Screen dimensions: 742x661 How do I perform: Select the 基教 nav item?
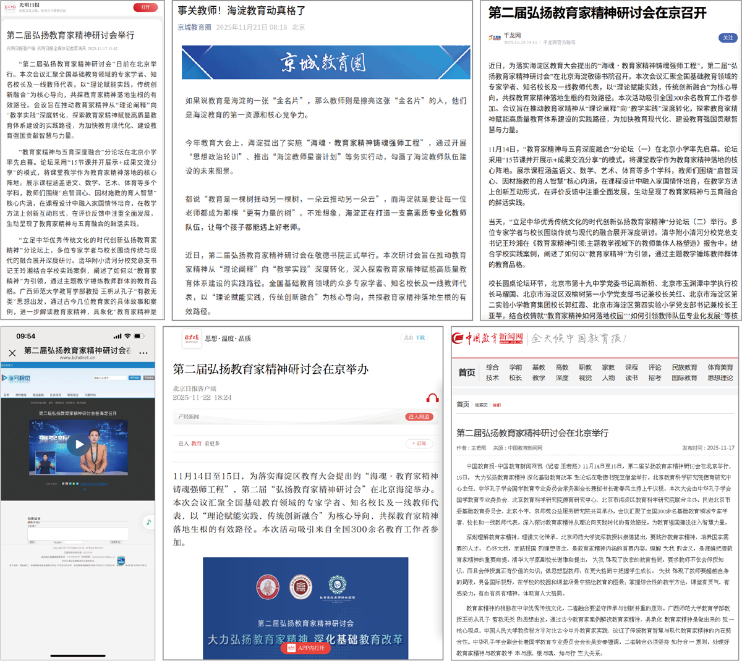[x=539, y=368]
